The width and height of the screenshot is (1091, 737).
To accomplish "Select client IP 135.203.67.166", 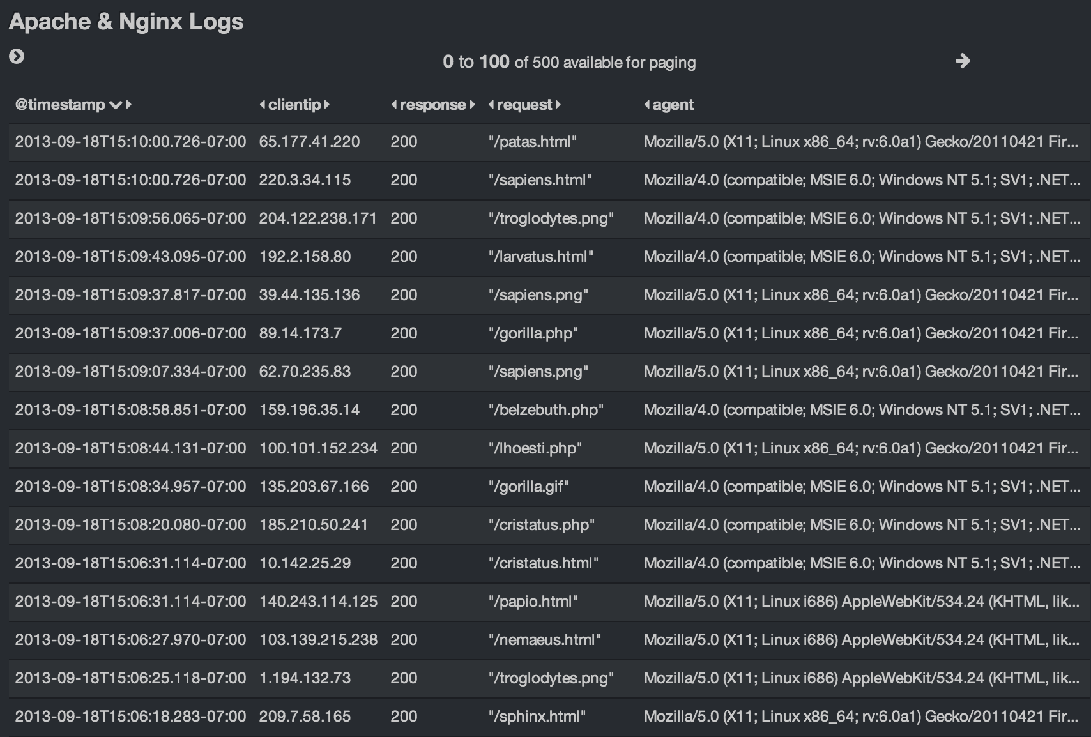I will click(314, 487).
